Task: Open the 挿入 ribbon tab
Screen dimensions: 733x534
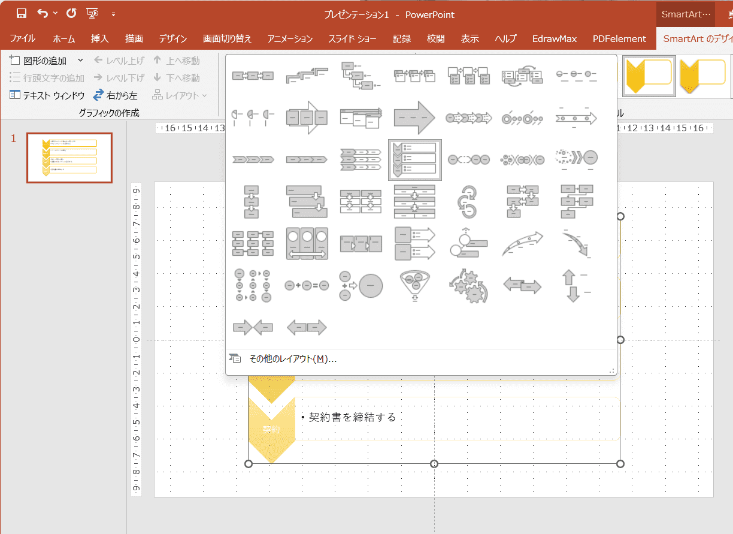Action: 99,38
